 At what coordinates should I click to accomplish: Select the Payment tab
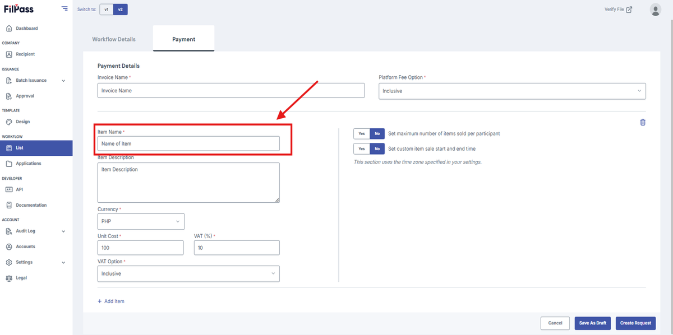[184, 39]
